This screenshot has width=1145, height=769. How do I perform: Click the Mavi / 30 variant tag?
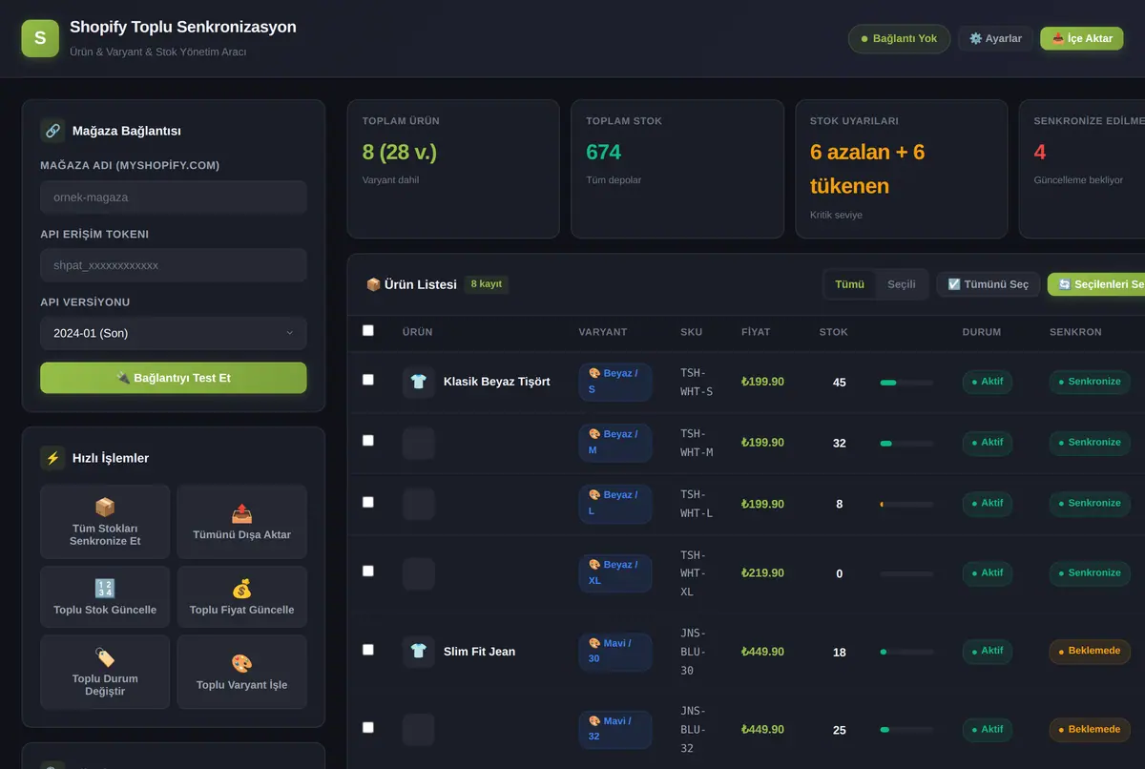point(615,652)
